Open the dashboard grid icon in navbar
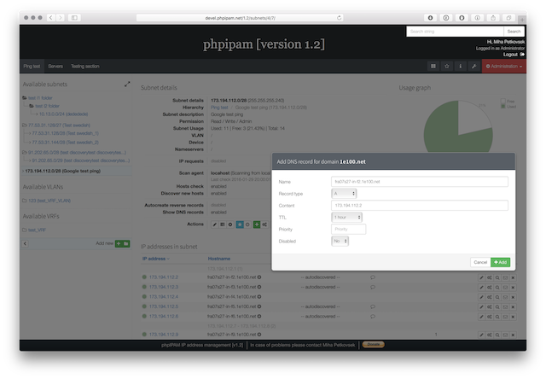546x379 pixels. click(x=433, y=67)
